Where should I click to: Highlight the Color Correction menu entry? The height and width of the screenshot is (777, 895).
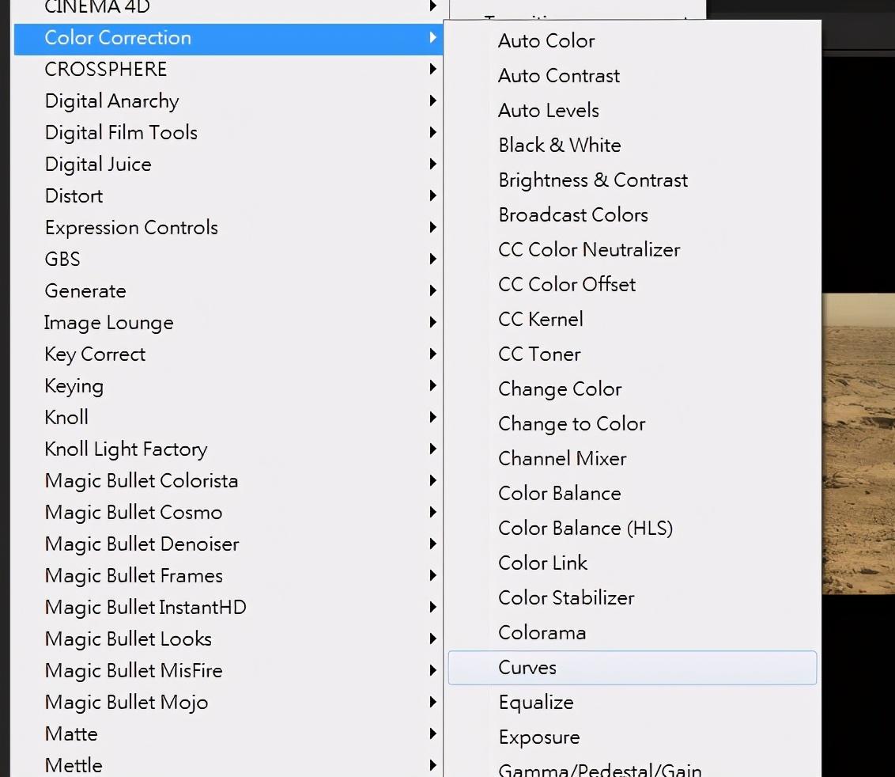[x=118, y=38]
